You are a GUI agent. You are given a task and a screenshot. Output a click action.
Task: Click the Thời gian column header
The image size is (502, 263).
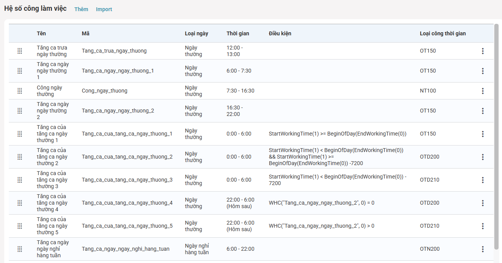pos(238,33)
